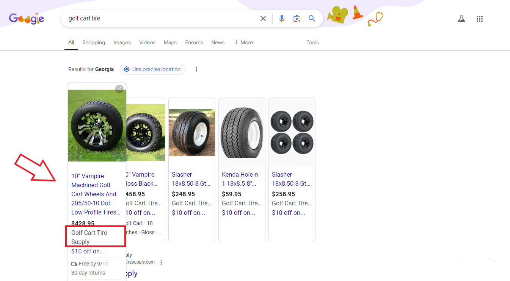Click the $258.95 price
Image resolution: width=510 pixels, height=281 pixels.
click(x=283, y=194)
